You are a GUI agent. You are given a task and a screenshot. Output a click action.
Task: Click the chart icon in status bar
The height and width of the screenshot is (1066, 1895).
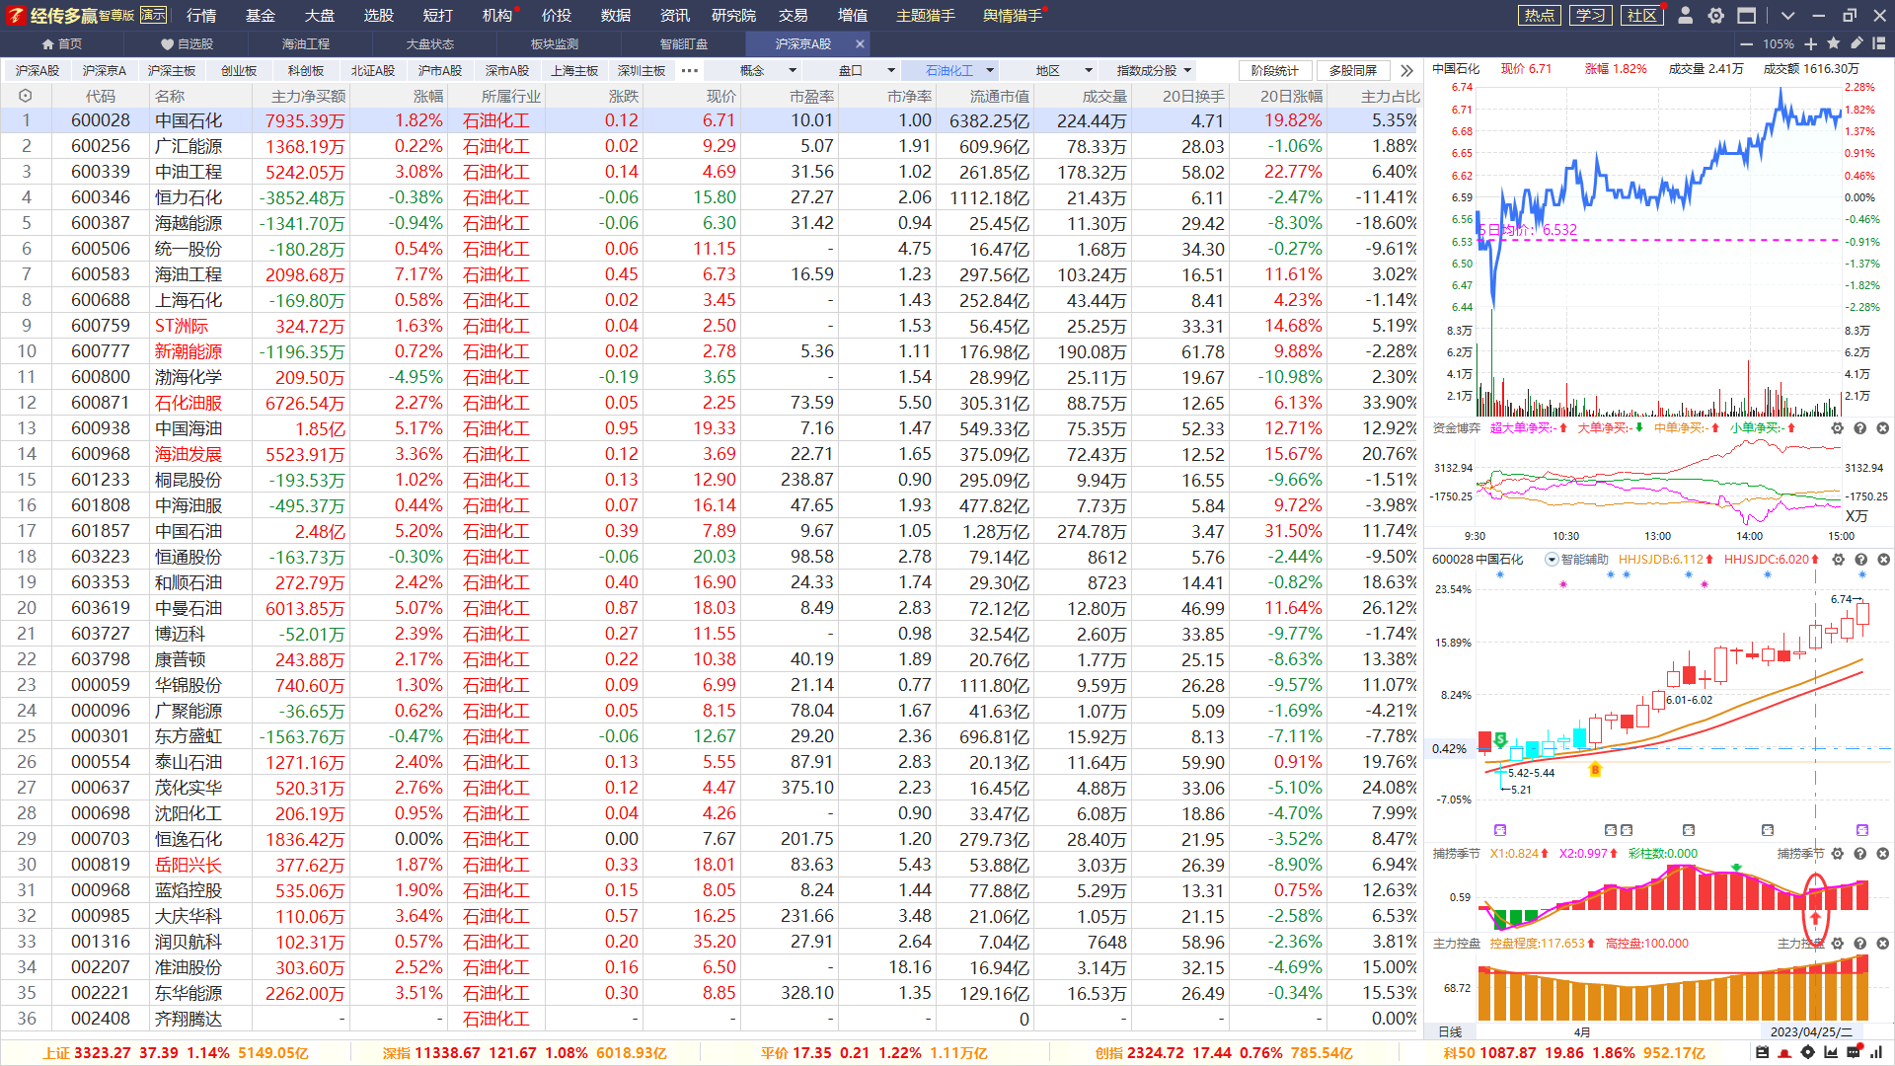(1831, 1053)
